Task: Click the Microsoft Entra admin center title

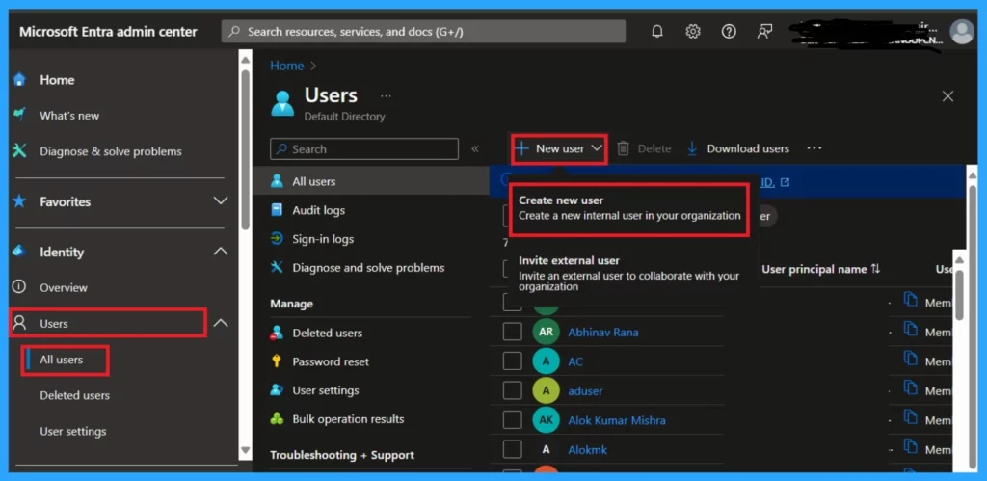Action: (108, 32)
